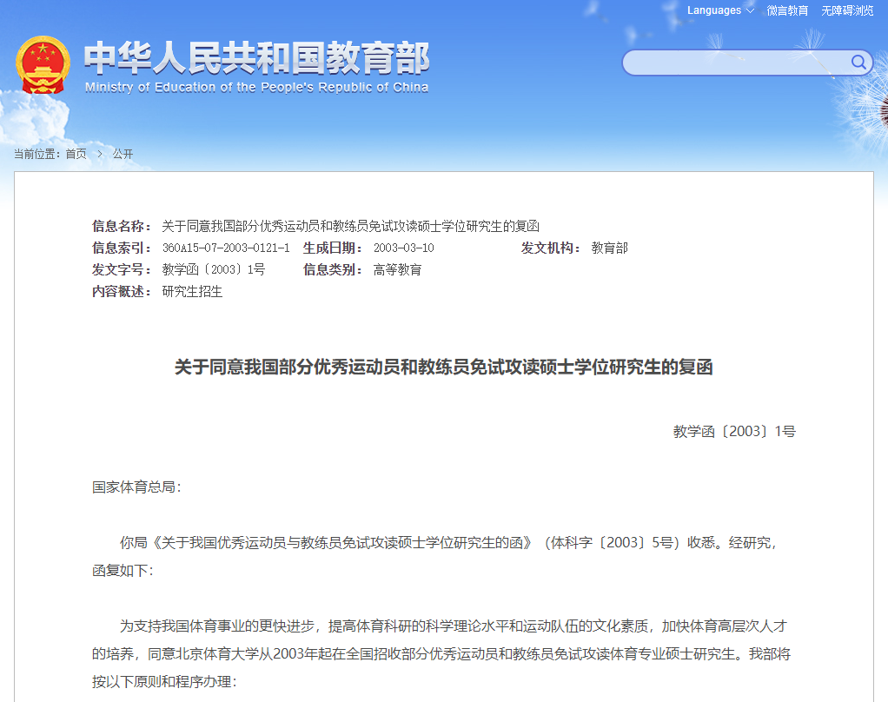This screenshot has width=888, height=702.
Task: Click the label 信息类别:
Action: pos(334,269)
